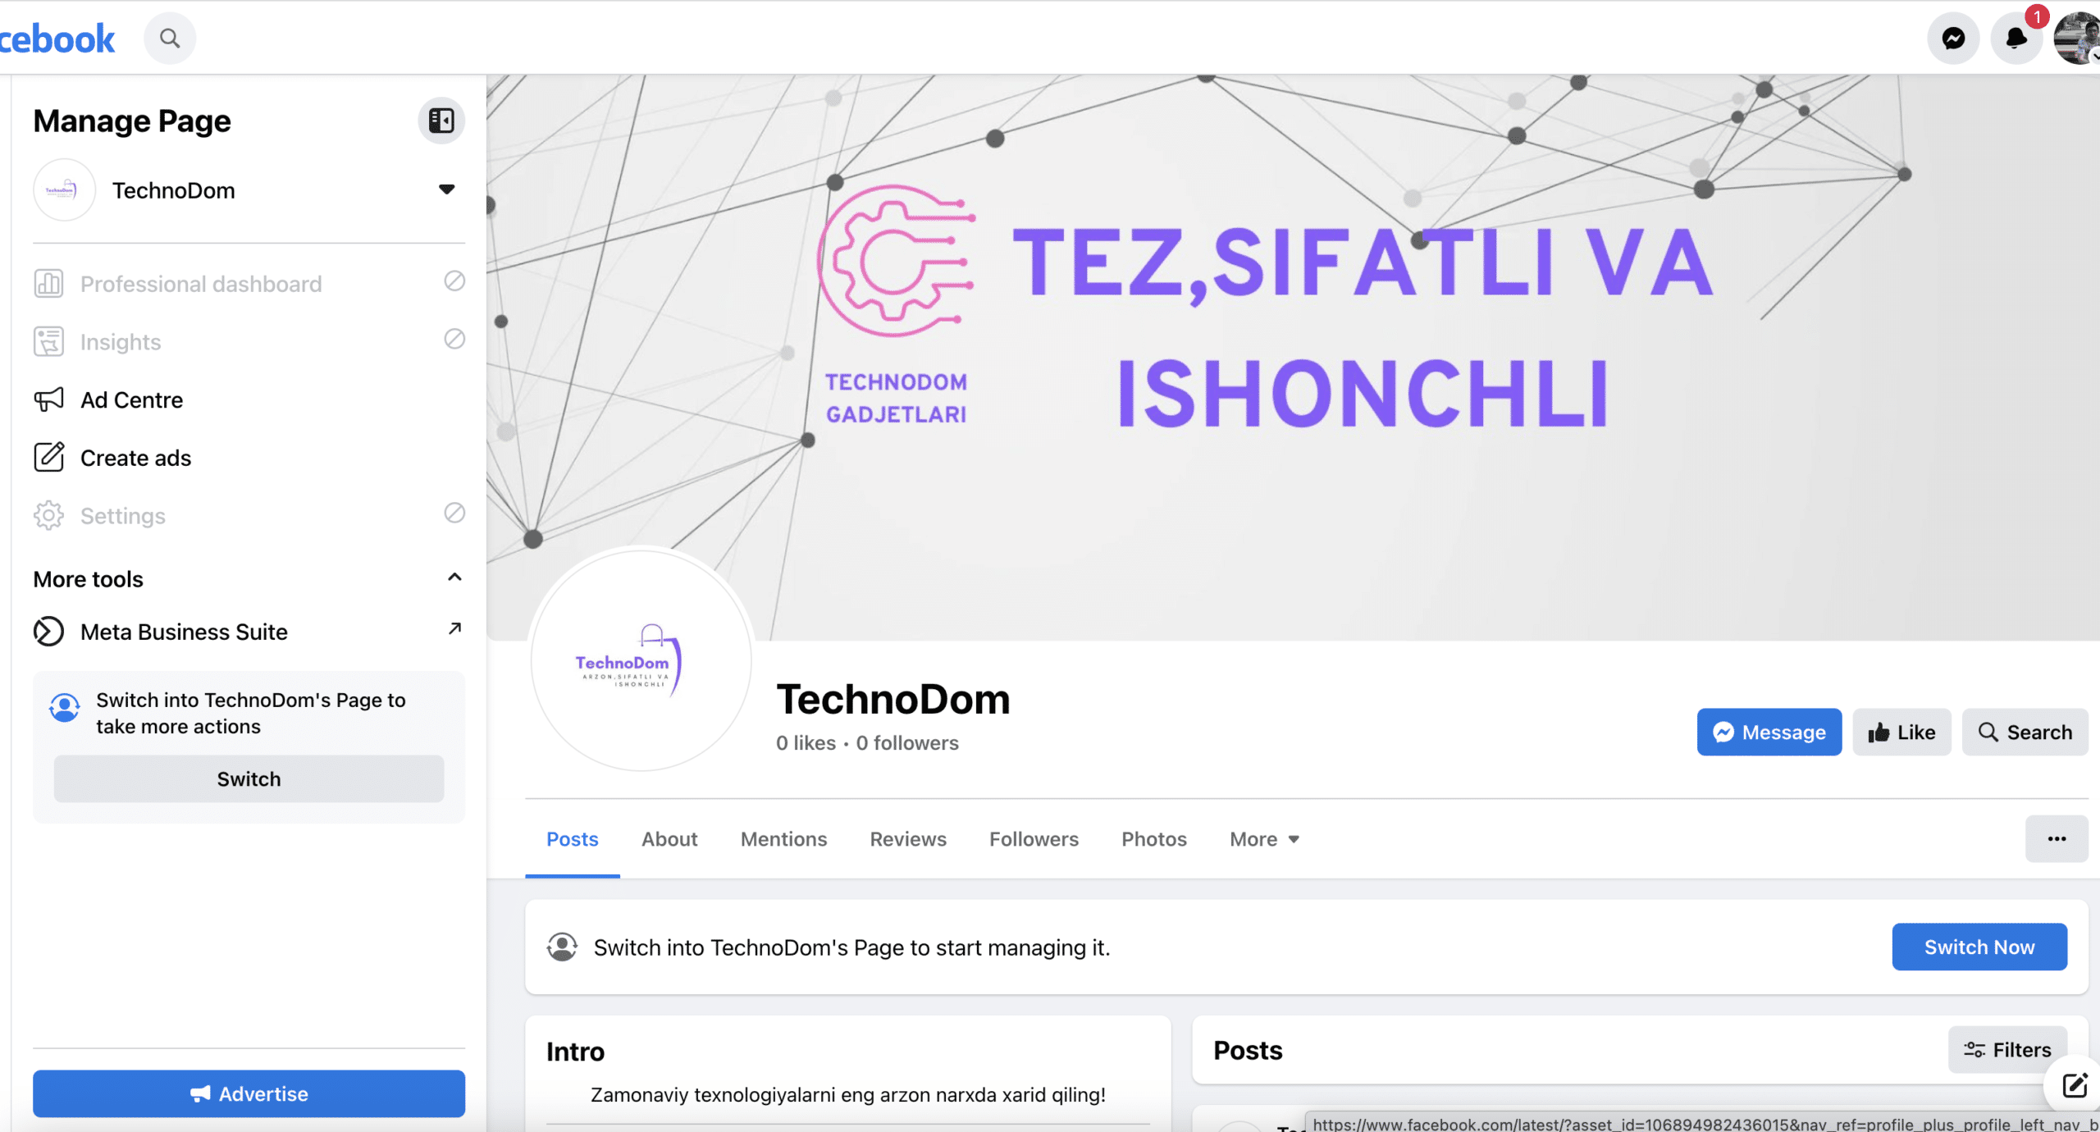This screenshot has height=1132, width=2100.
Task: Click the three-dot ellipsis menu icon
Action: pyautogui.click(x=2057, y=838)
